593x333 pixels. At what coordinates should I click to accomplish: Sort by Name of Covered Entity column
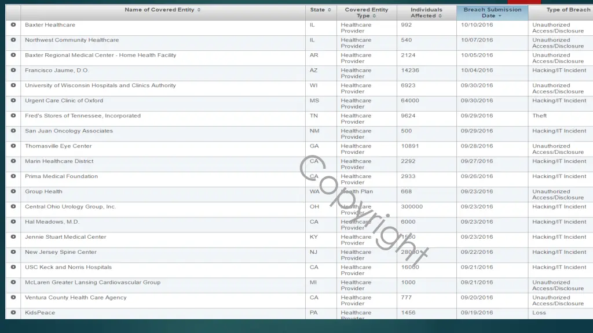point(163,13)
